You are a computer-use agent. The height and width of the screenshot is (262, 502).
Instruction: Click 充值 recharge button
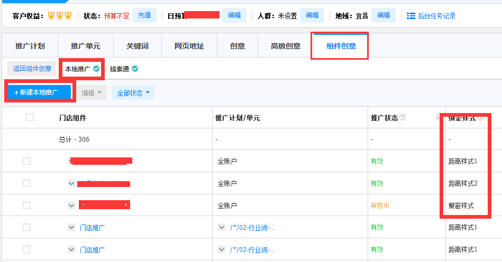[x=144, y=15]
